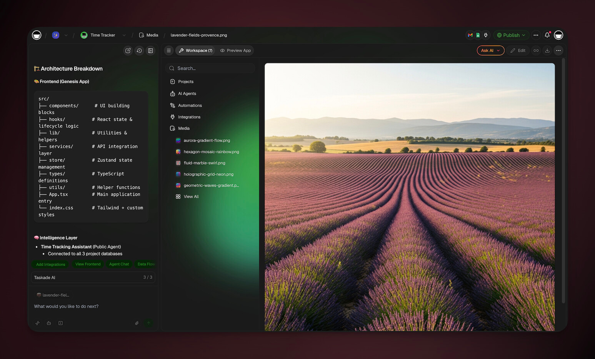Viewport: 595px width, 359px height.
Task: Switch to the Workspace tab
Action: coord(195,50)
